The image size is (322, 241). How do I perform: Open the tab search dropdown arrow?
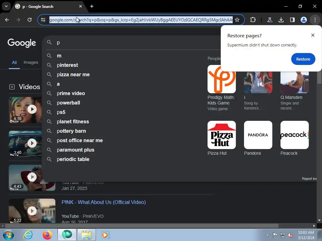6,6
